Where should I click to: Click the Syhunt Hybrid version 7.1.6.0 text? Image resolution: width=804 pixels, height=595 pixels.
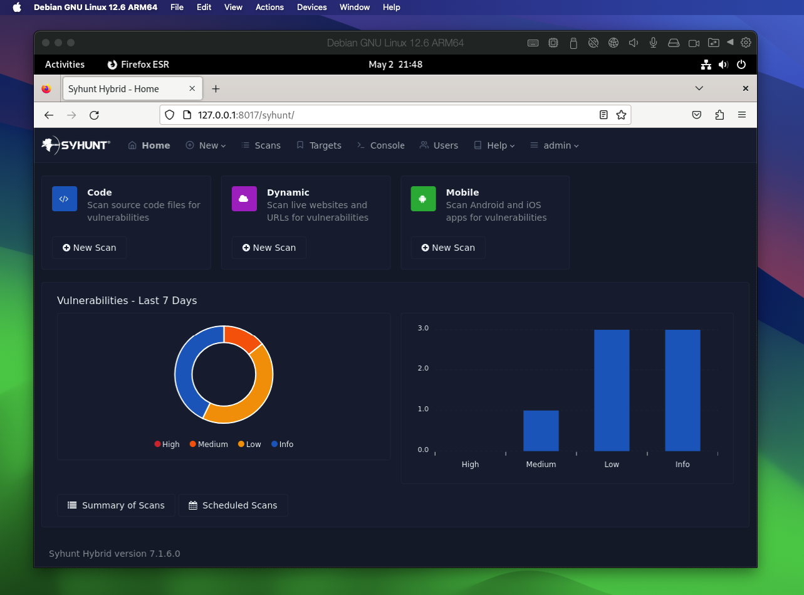coord(115,554)
